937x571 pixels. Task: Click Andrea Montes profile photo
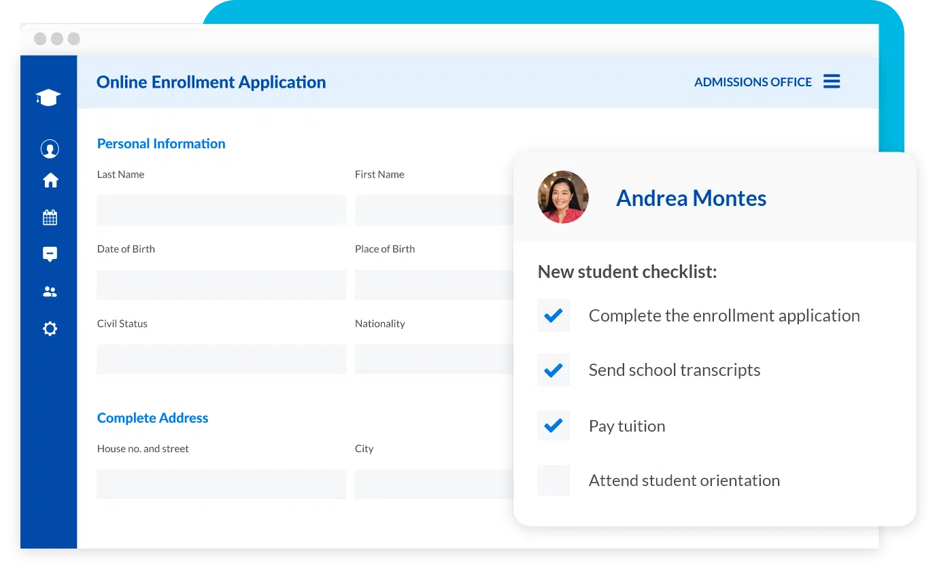point(563,197)
